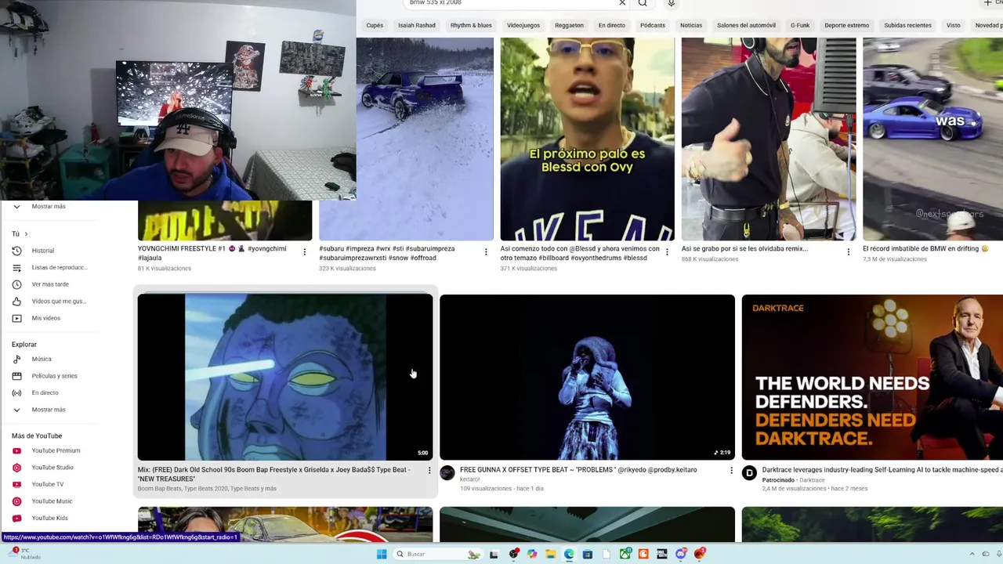Click the taskbar Buscar search field
1003x564 pixels.
(x=439, y=554)
